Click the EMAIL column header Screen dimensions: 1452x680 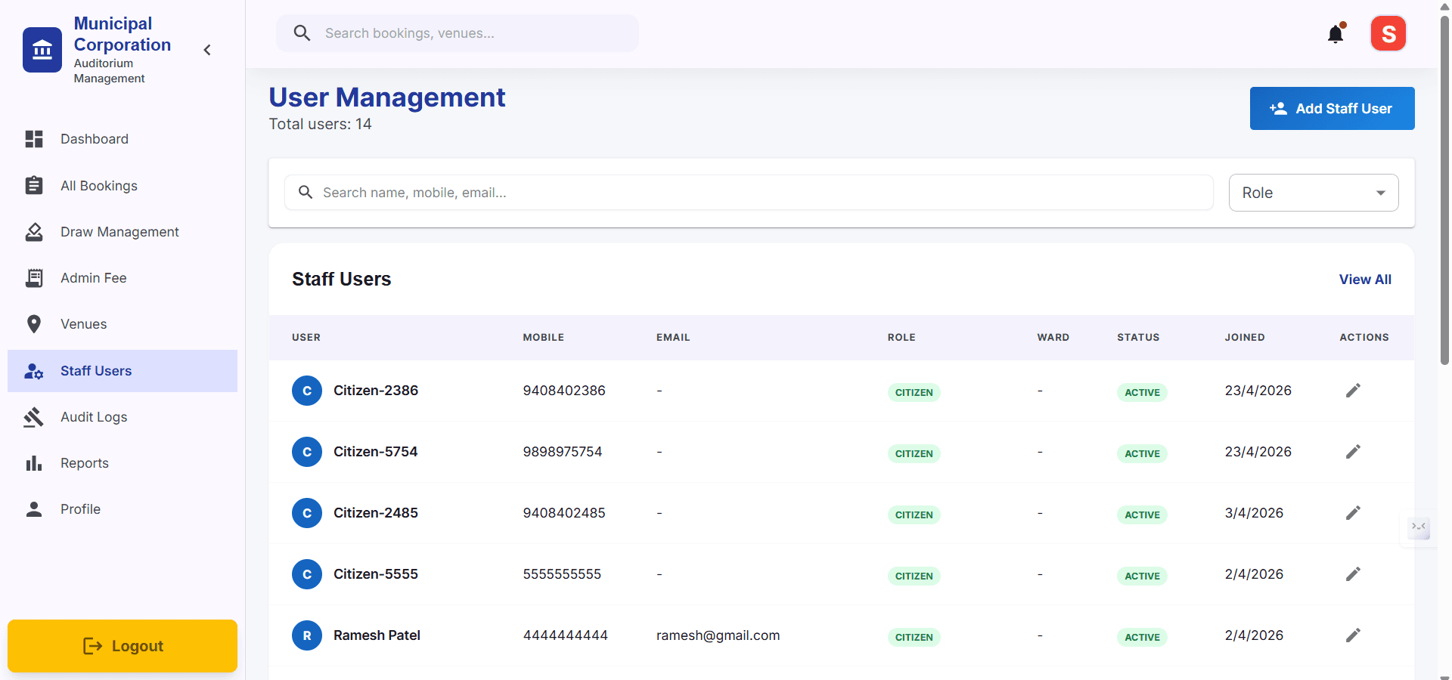click(x=673, y=338)
